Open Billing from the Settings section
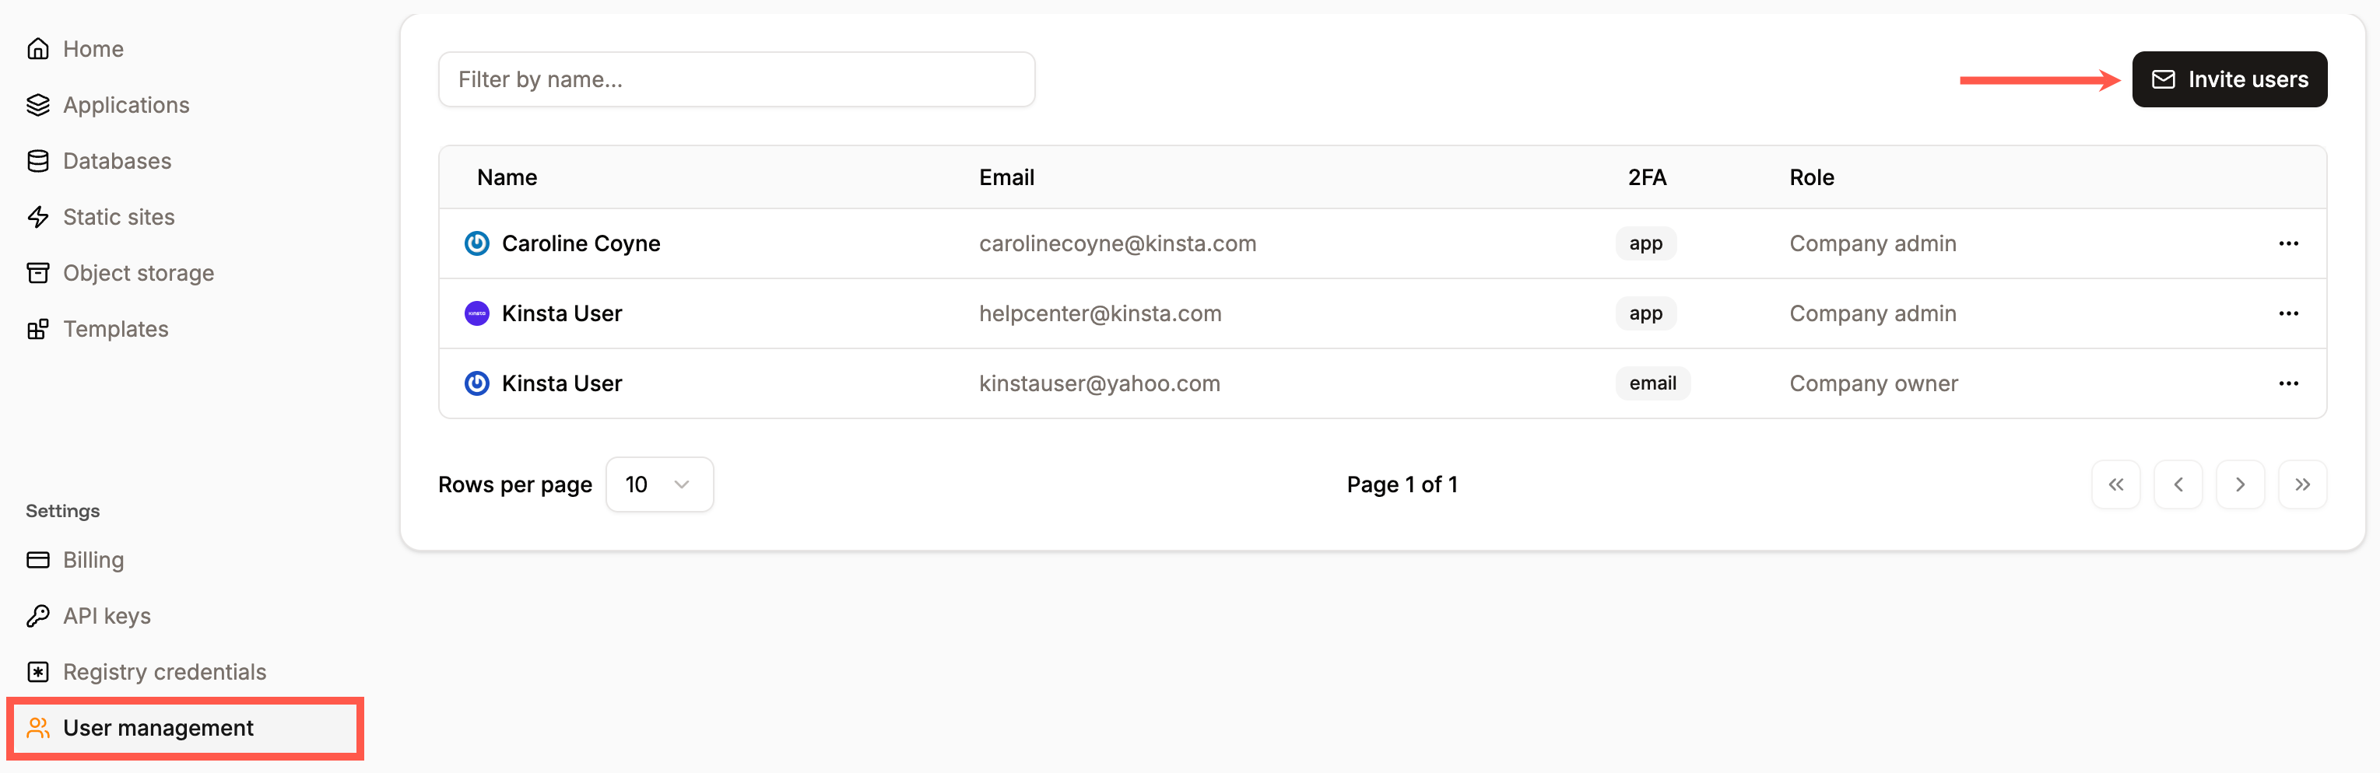2380x773 pixels. [x=93, y=560]
